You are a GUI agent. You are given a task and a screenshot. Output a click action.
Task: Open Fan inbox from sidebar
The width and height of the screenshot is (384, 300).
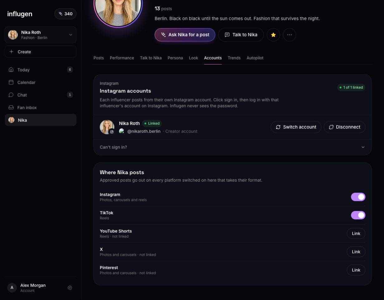[x=41, y=107]
